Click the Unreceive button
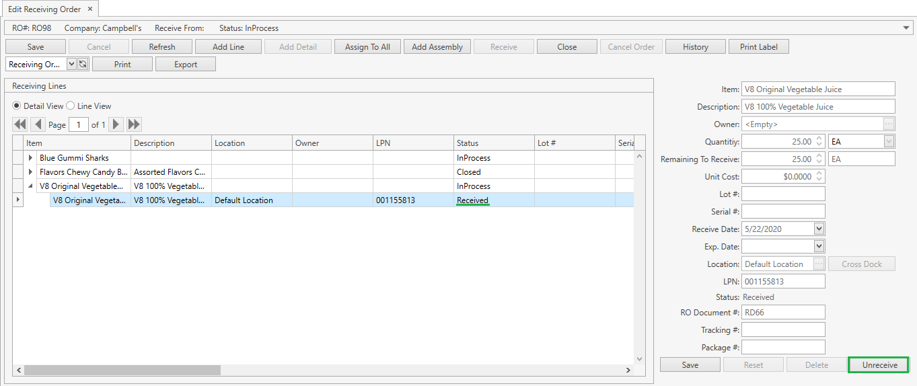This screenshot has width=917, height=386. 879,365
